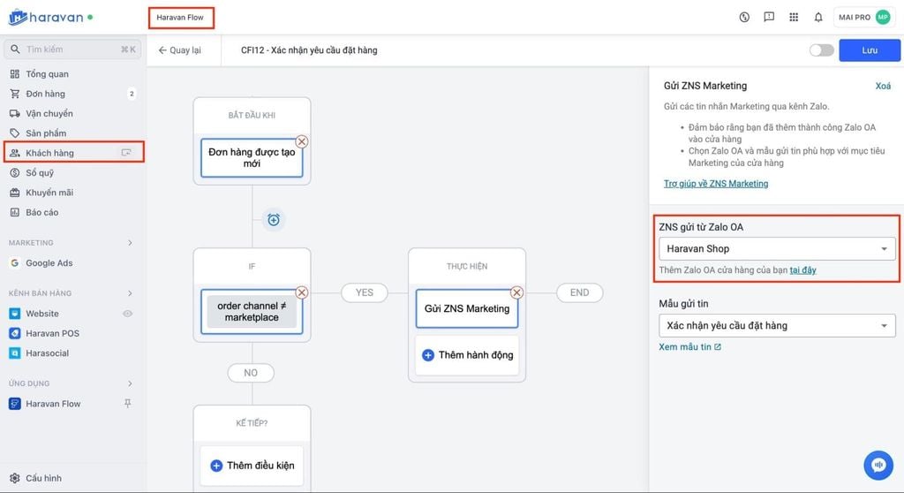904x493 pixels.
Task: Delete the 'Gửi ZNS Marketing' action node
Action: pyautogui.click(x=517, y=292)
